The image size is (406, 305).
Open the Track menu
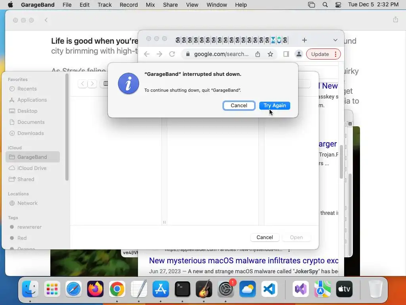click(105, 5)
